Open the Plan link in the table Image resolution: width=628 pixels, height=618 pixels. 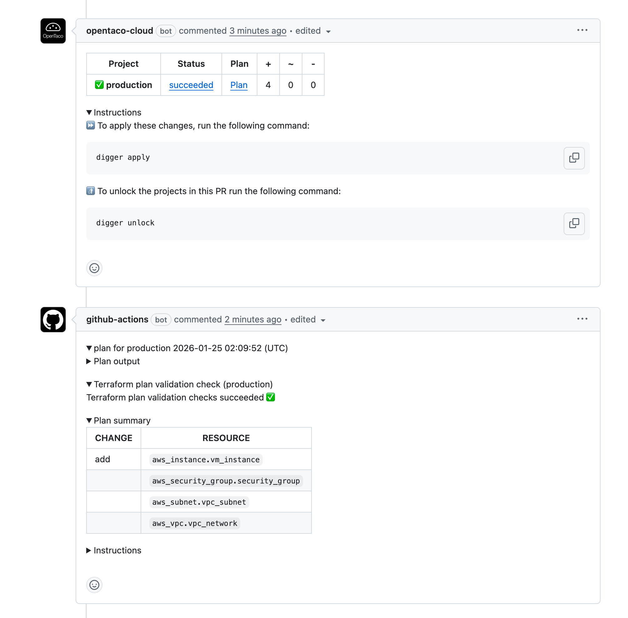(x=239, y=85)
